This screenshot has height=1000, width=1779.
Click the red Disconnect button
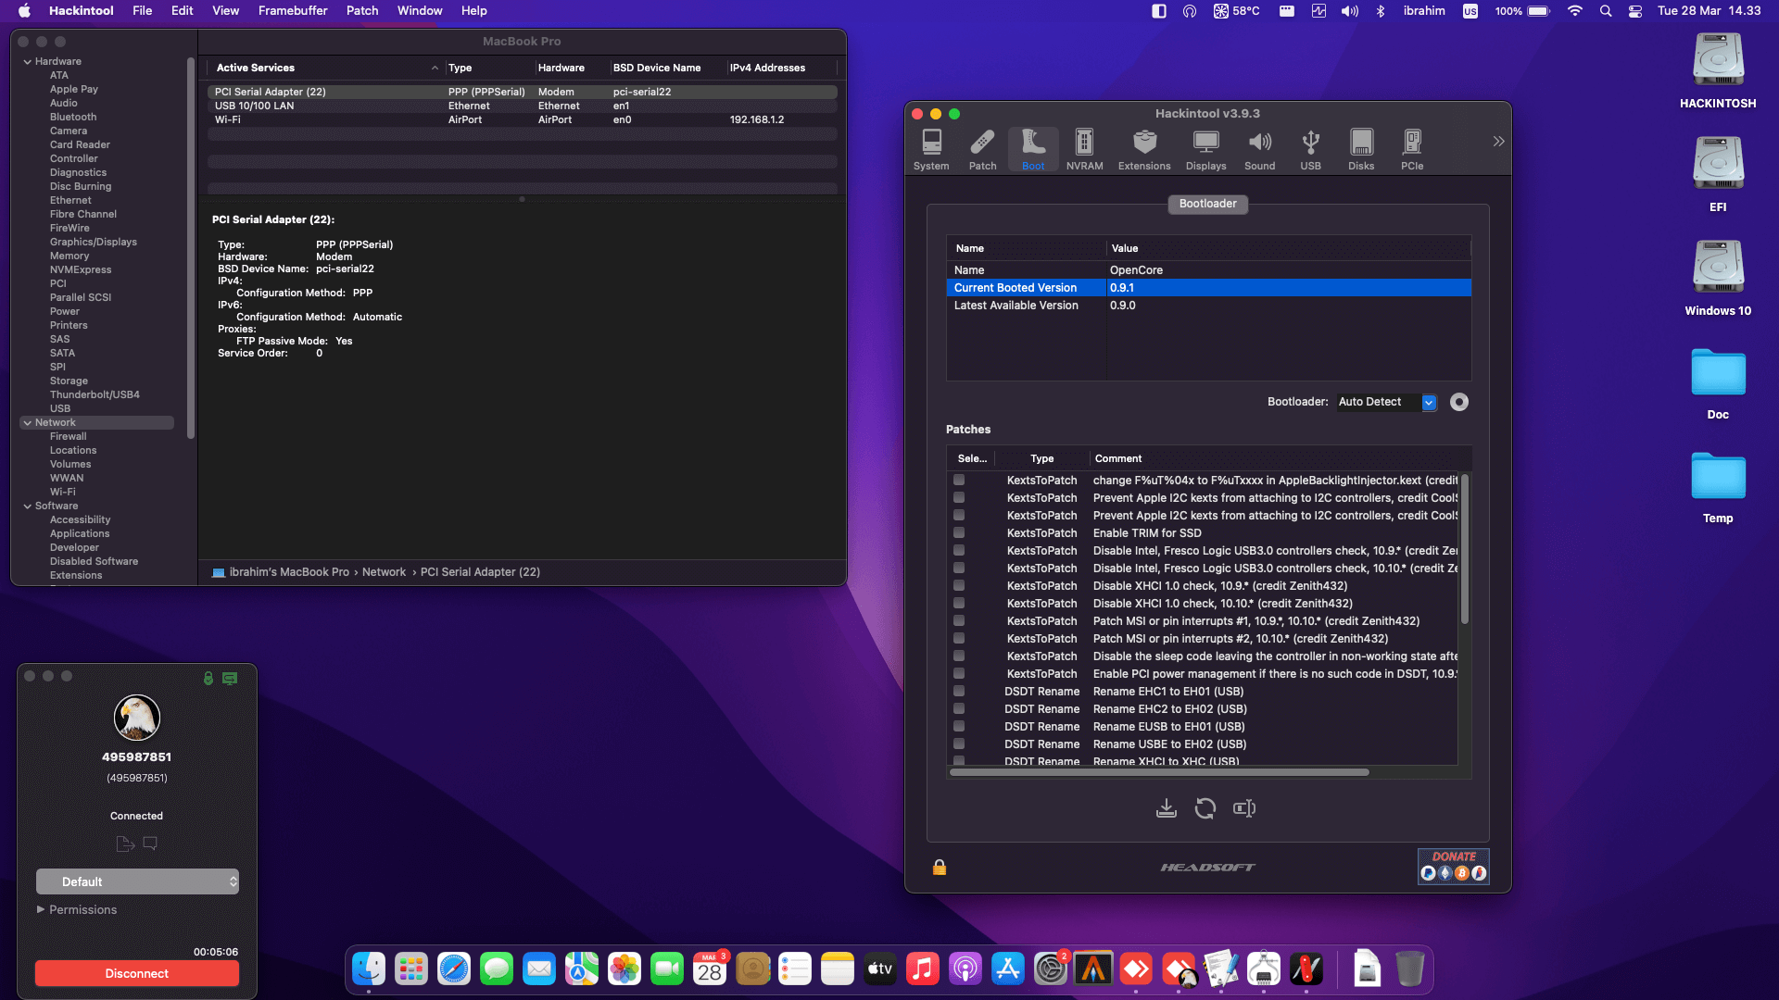click(137, 973)
